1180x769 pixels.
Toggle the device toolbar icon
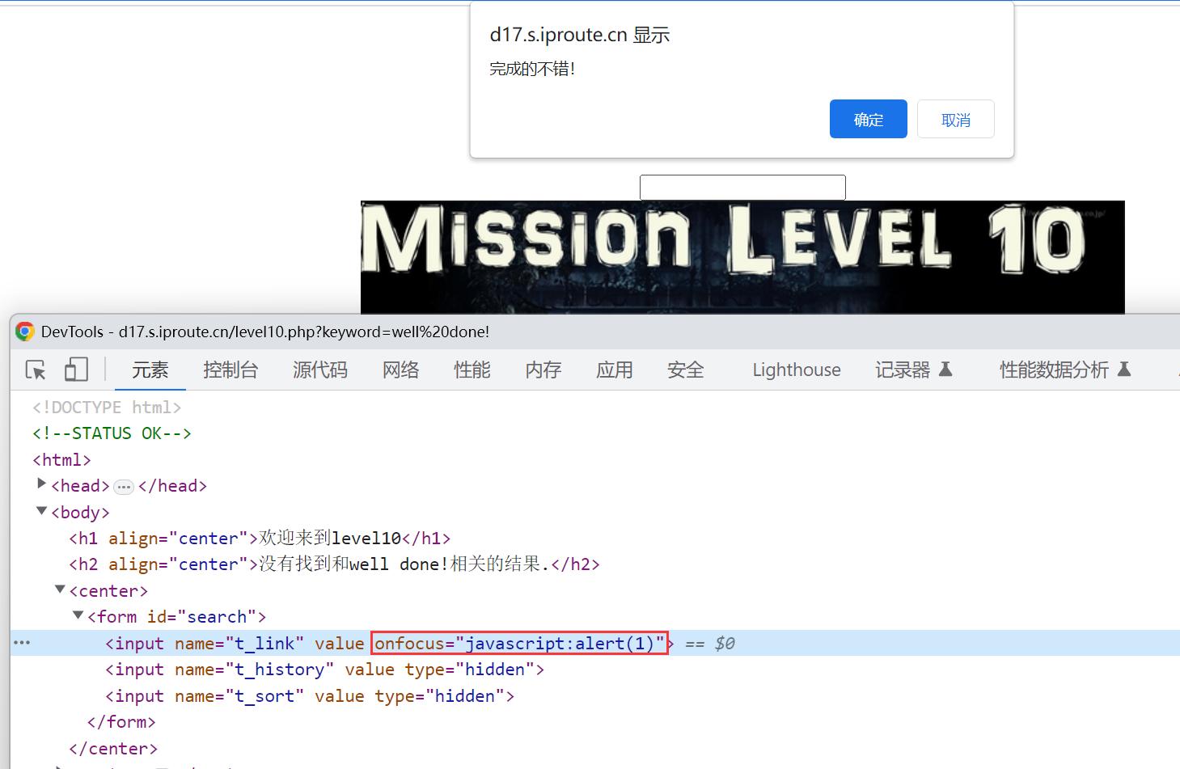[x=76, y=370]
